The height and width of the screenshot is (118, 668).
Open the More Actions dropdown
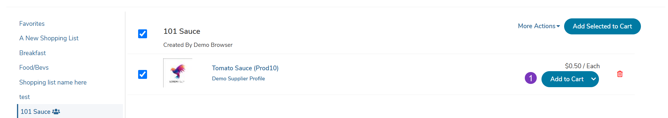pos(539,26)
